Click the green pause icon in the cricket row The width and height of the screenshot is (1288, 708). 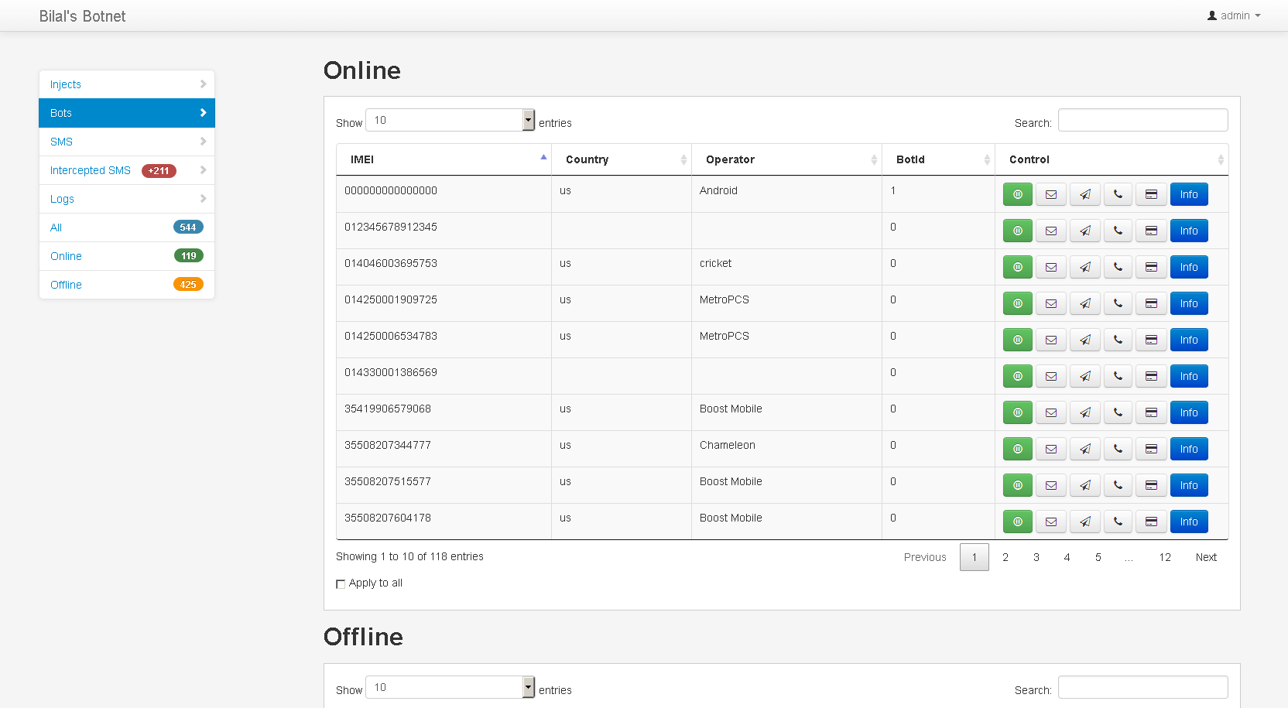click(x=1017, y=267)
